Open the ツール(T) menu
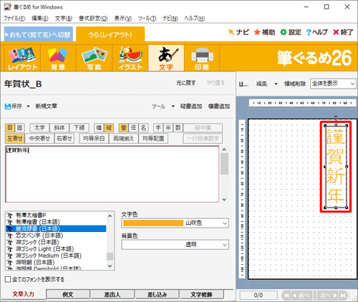 [x=147, y=19]
